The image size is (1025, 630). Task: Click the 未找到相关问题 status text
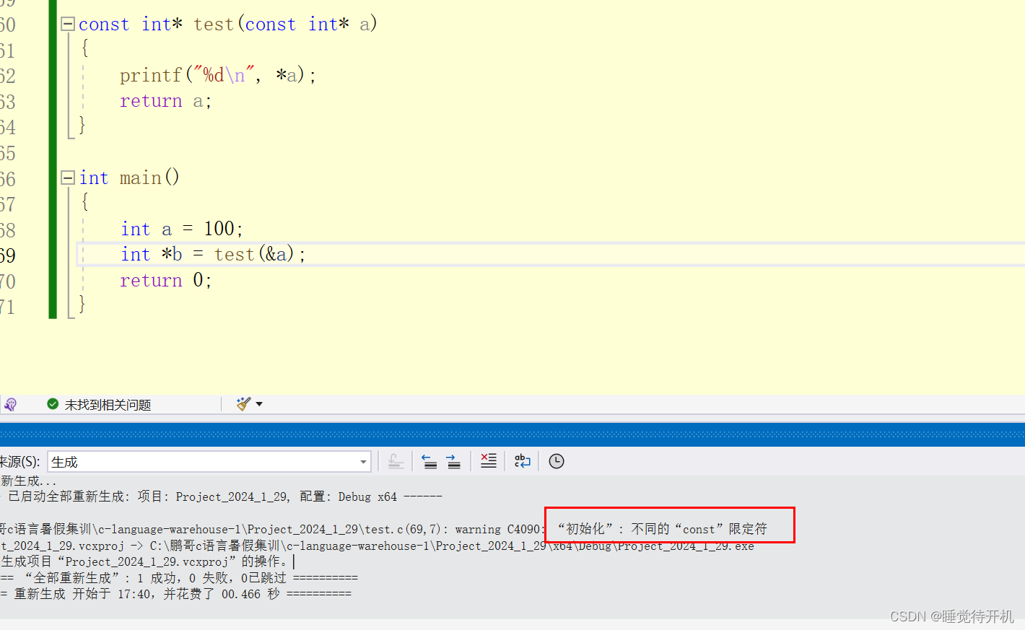pos(108,405)
